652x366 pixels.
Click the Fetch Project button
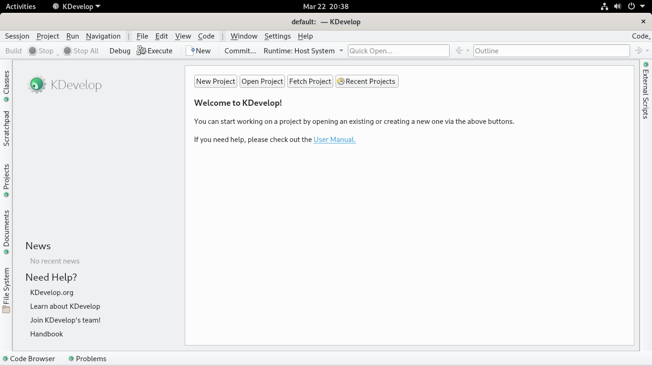310,81
